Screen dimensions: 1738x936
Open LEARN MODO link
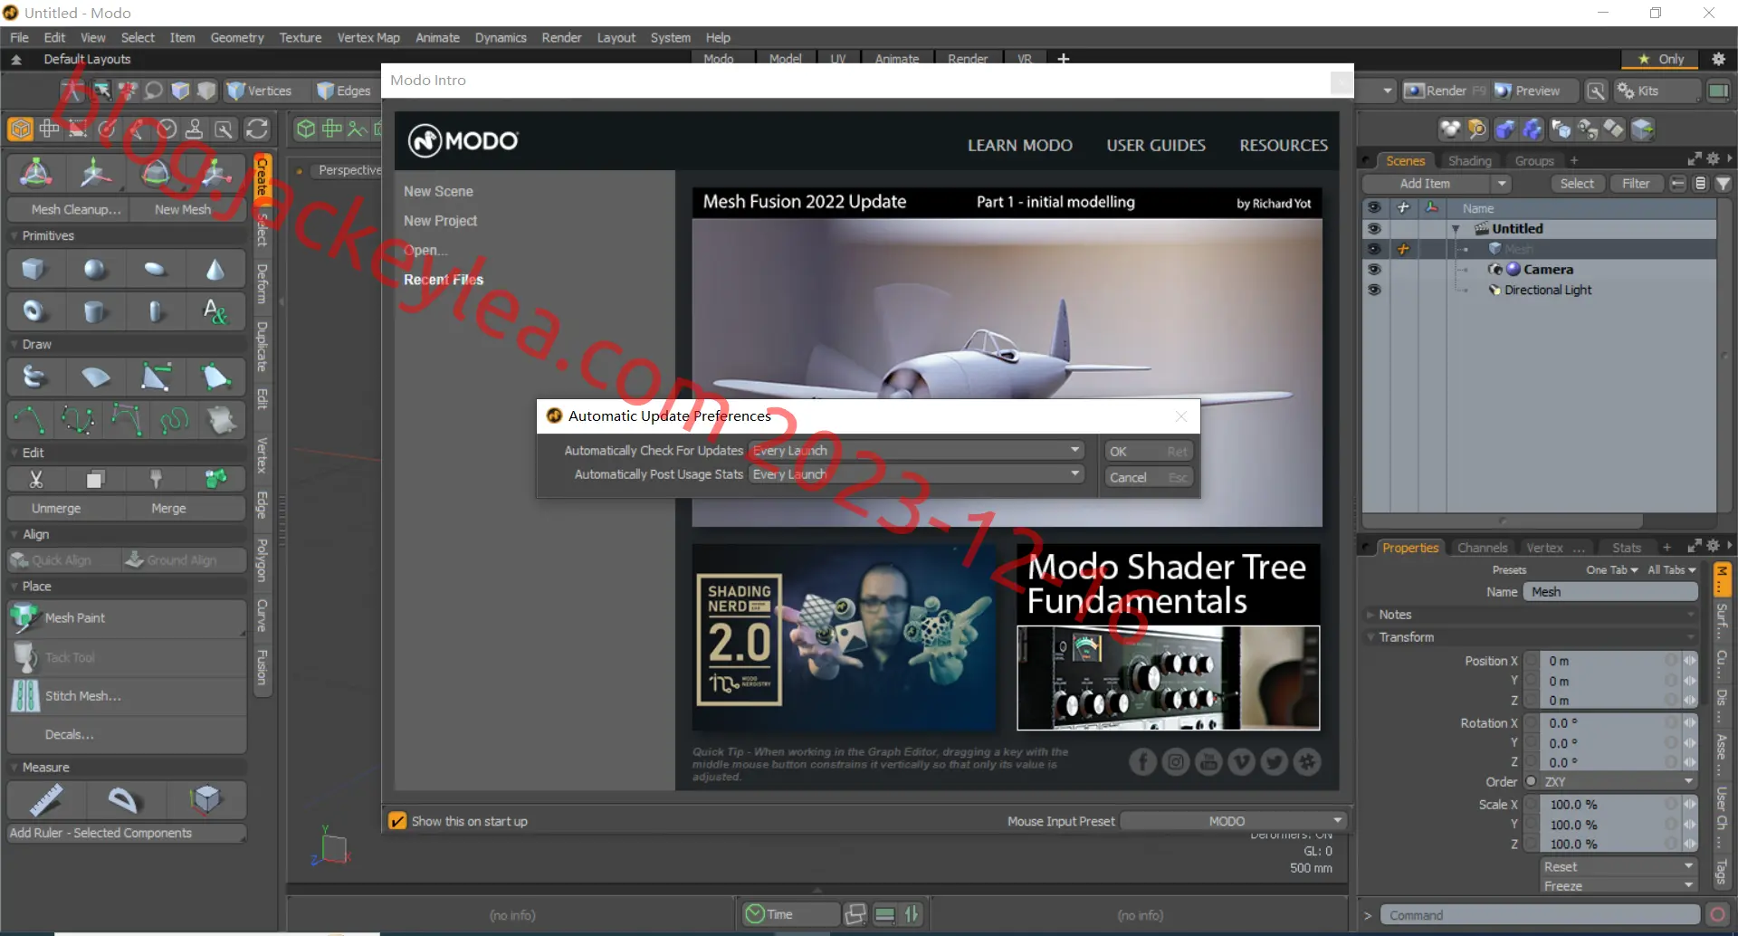pyautogui.click(x=1019, y=145)
